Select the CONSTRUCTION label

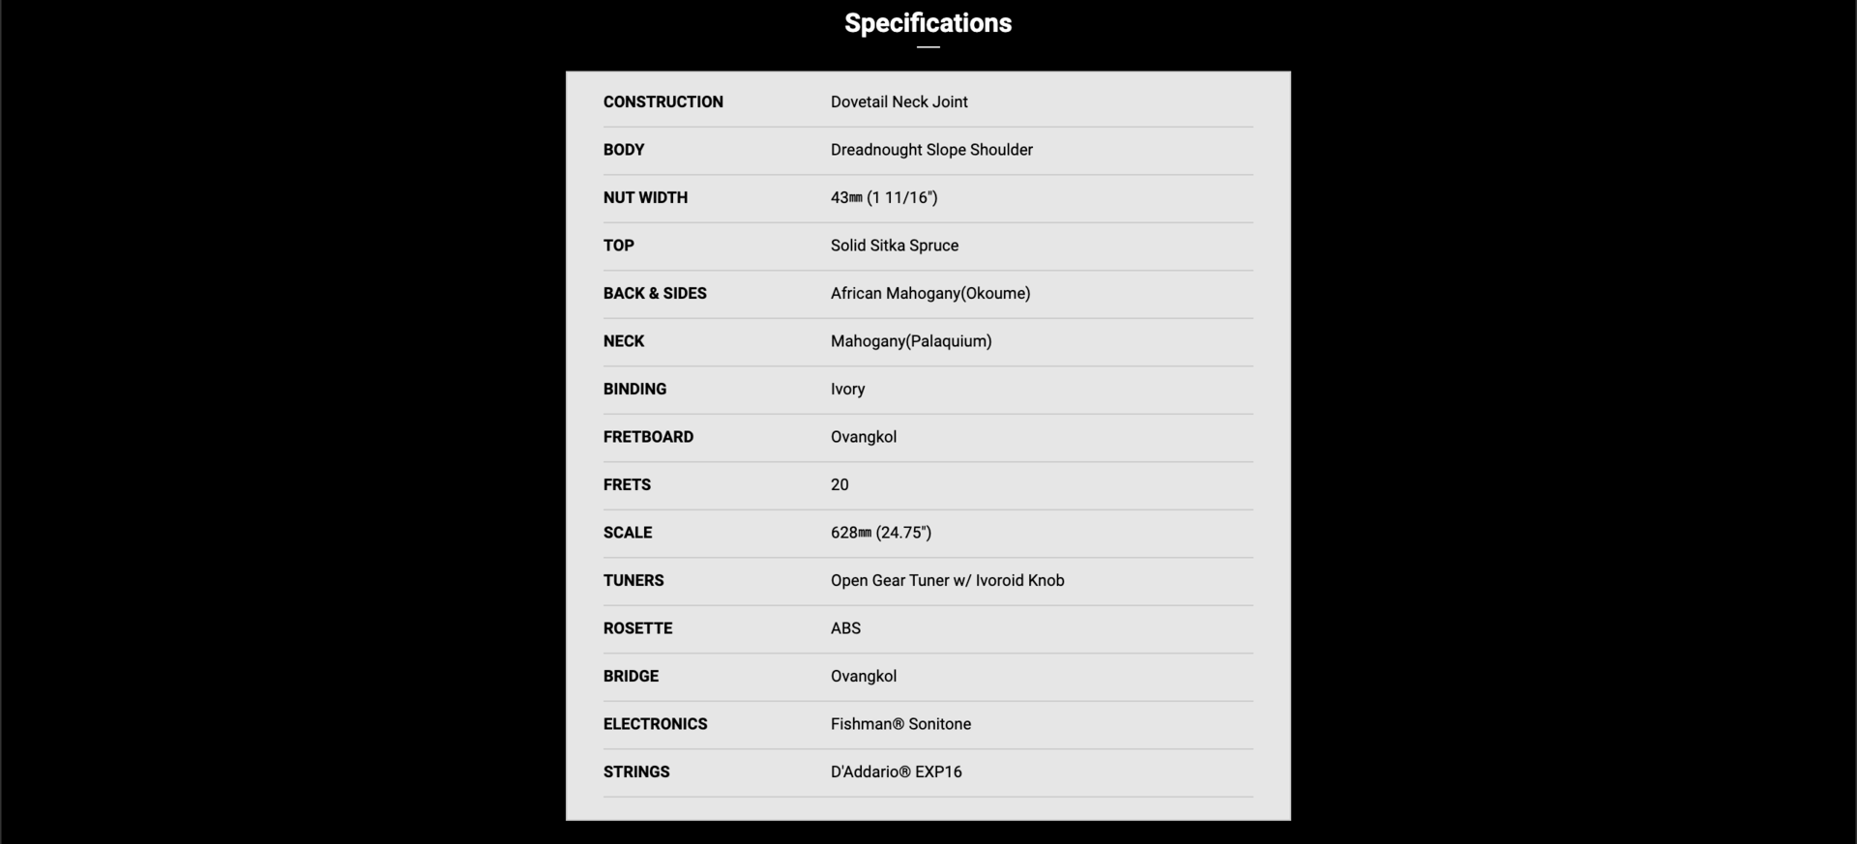pyautogui.click(x=663, y=102)
